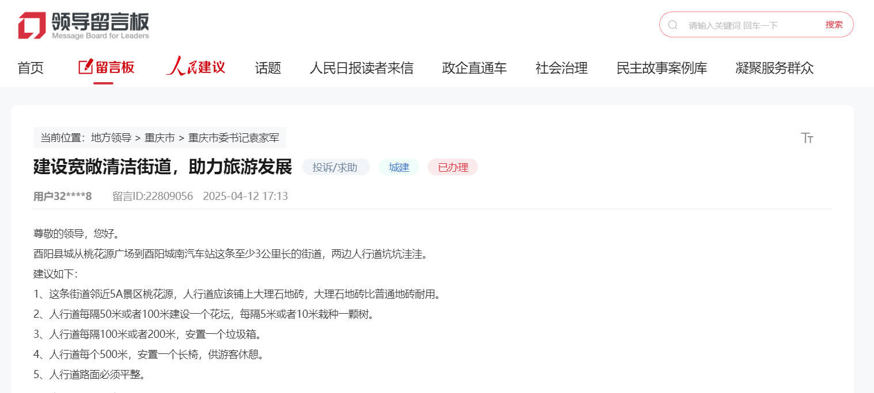Visit the 社会治理 page

[561, 68]
